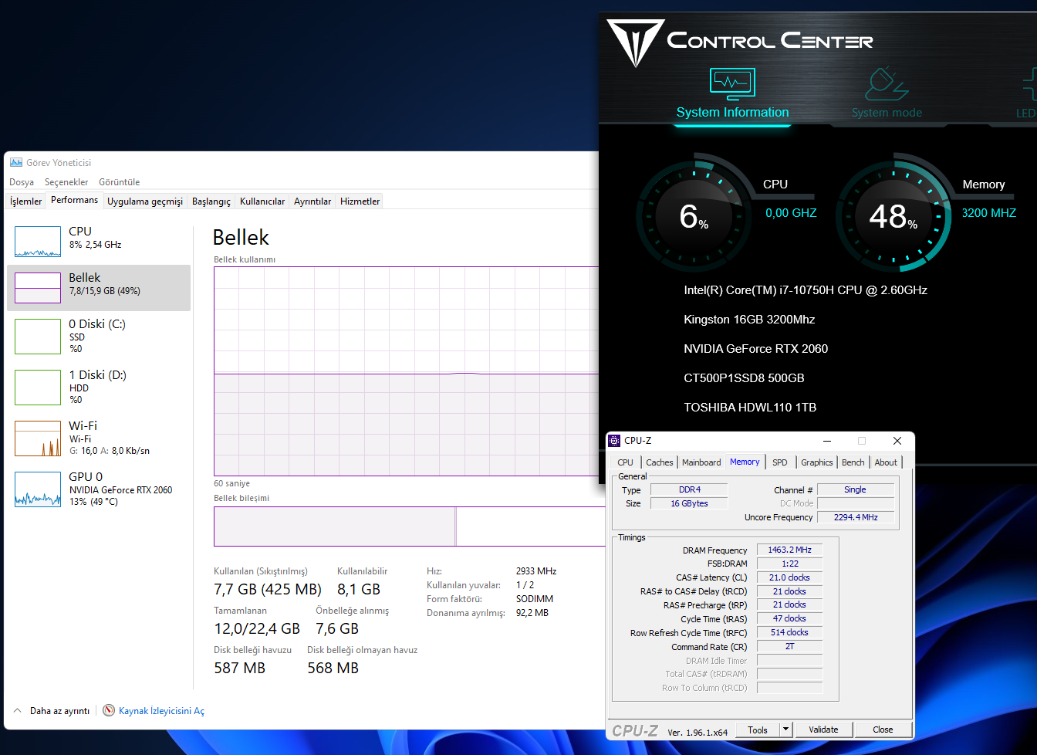
Task: Switch to Uygulama geçmişi tab
Action: tap(145, 201)
